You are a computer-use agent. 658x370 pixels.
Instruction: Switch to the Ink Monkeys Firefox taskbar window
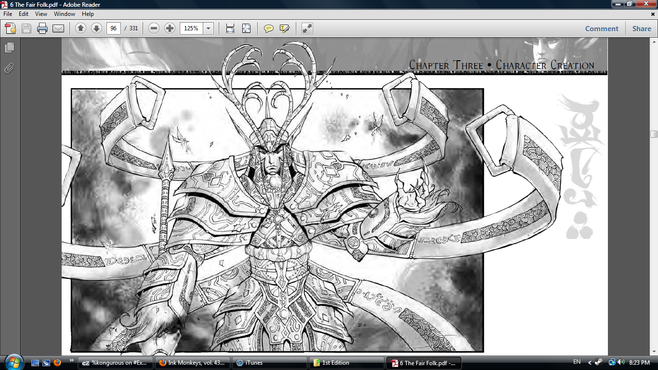[192, 363]
